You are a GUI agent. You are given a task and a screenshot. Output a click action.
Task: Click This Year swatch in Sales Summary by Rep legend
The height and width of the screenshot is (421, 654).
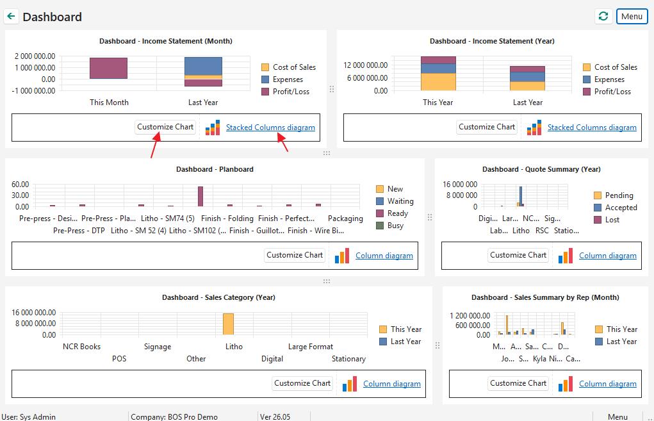click(598, 329)
